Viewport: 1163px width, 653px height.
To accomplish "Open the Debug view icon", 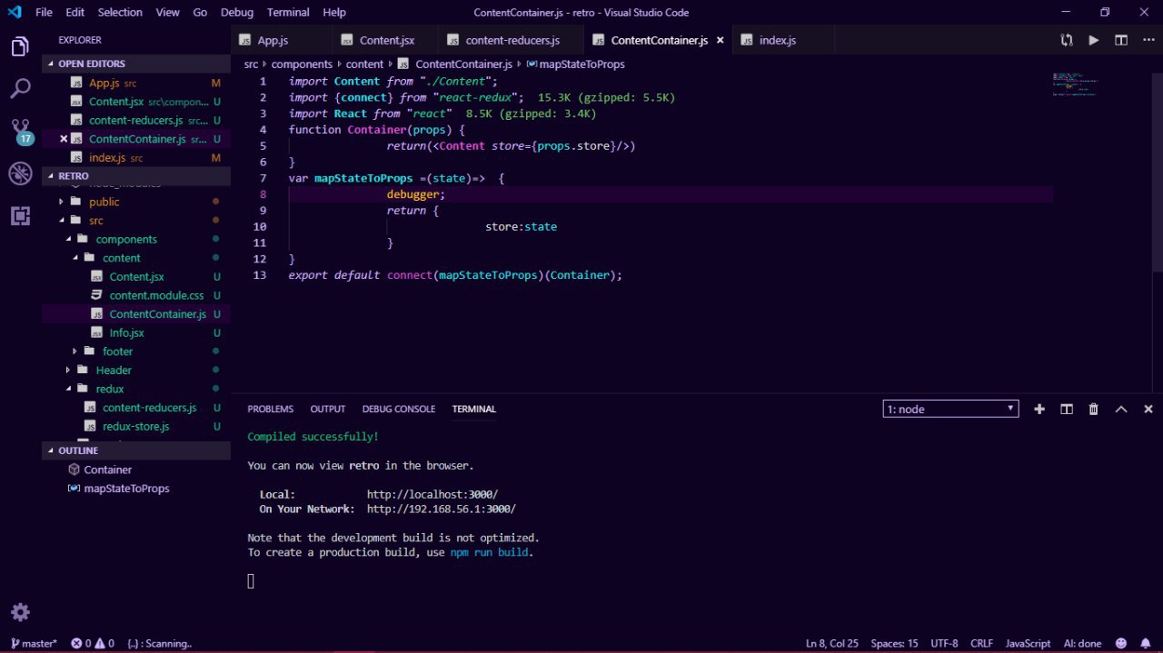I will [x=20, y=173].
